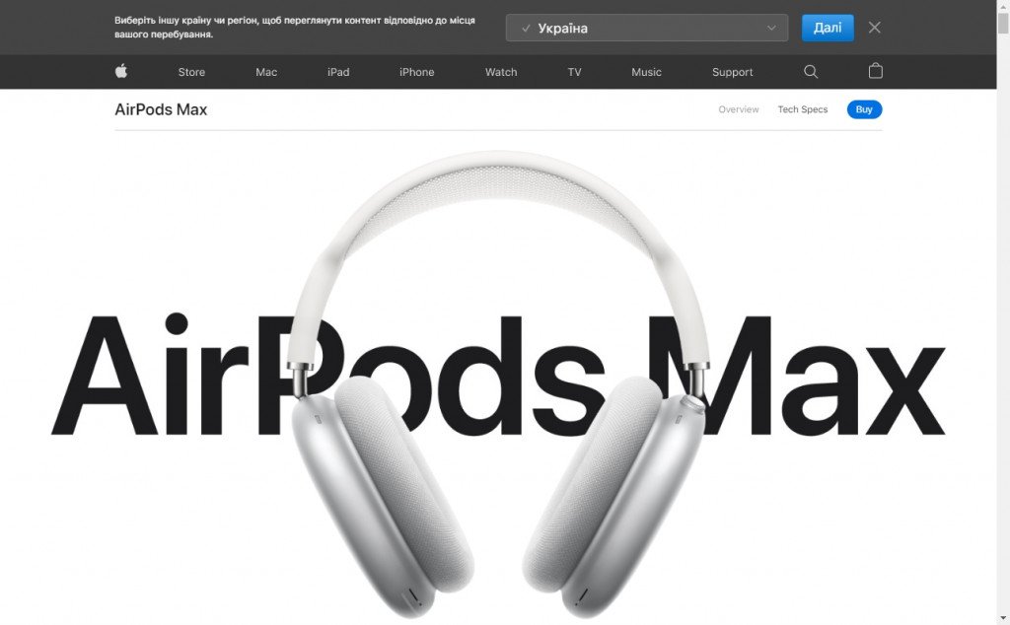Open the Store menu
The image size is (1010, 625).
click(x=191, y=72)
